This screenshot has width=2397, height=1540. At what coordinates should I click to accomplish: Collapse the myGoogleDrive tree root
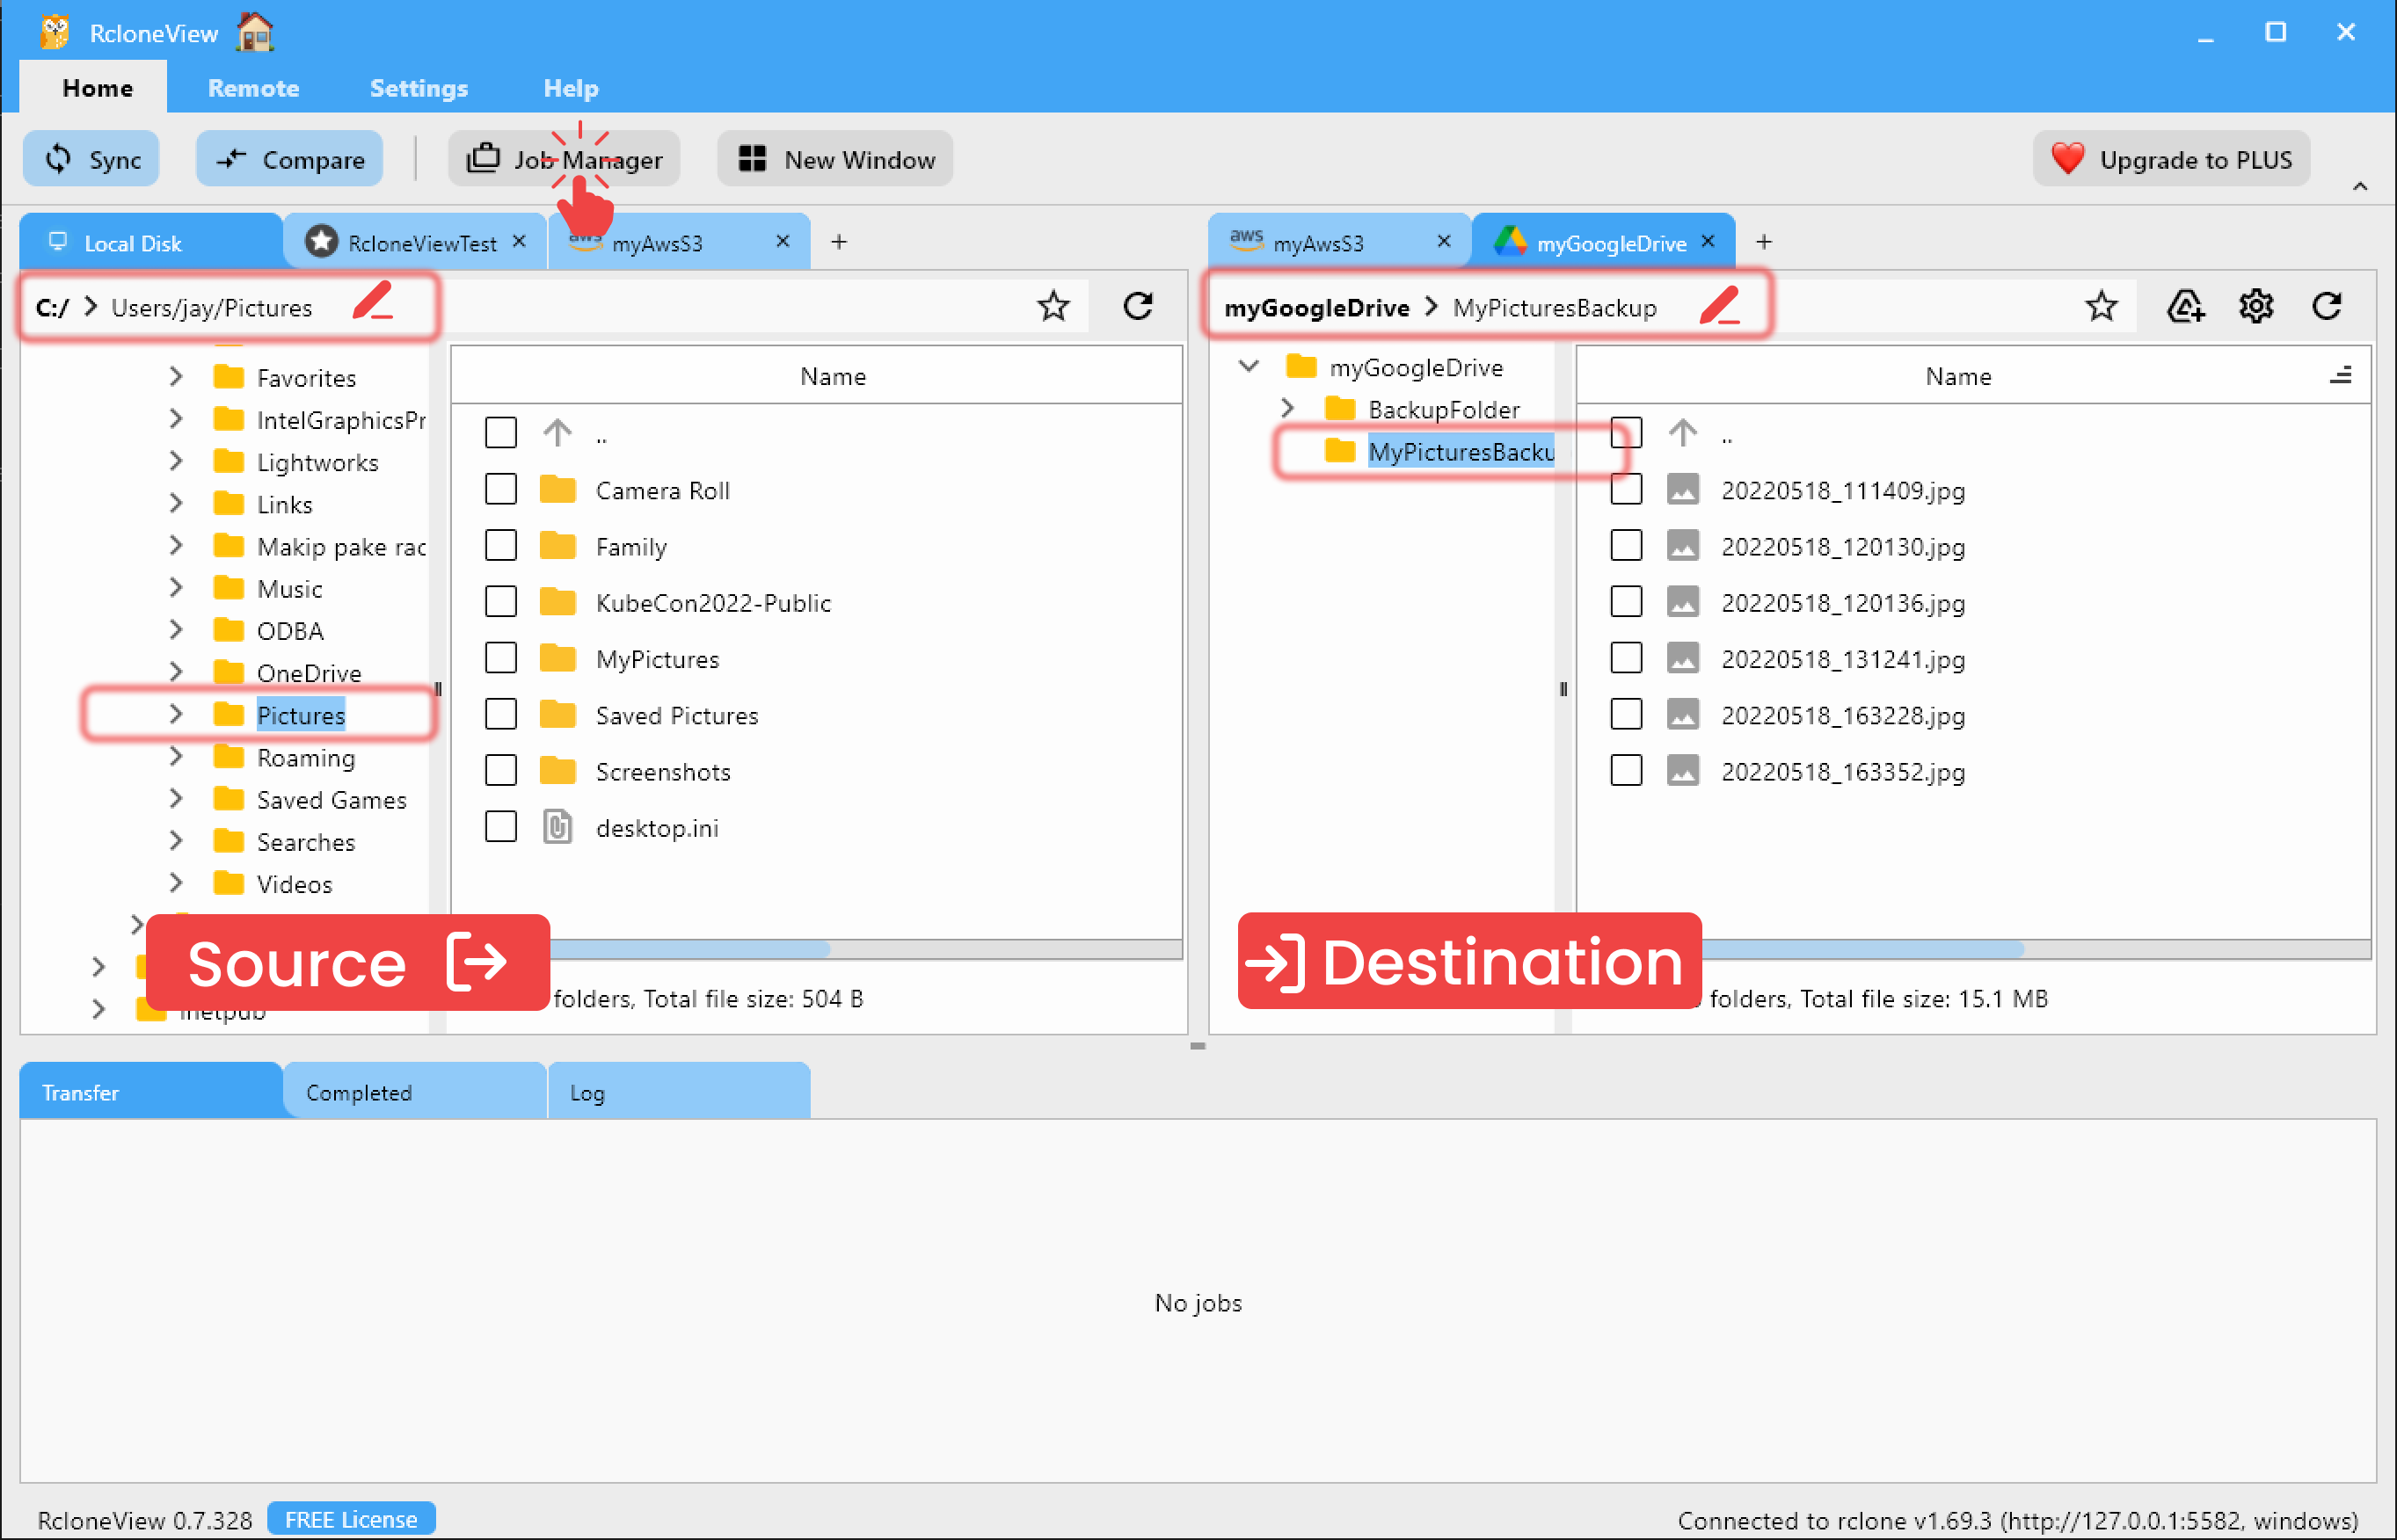[1249, 366]
